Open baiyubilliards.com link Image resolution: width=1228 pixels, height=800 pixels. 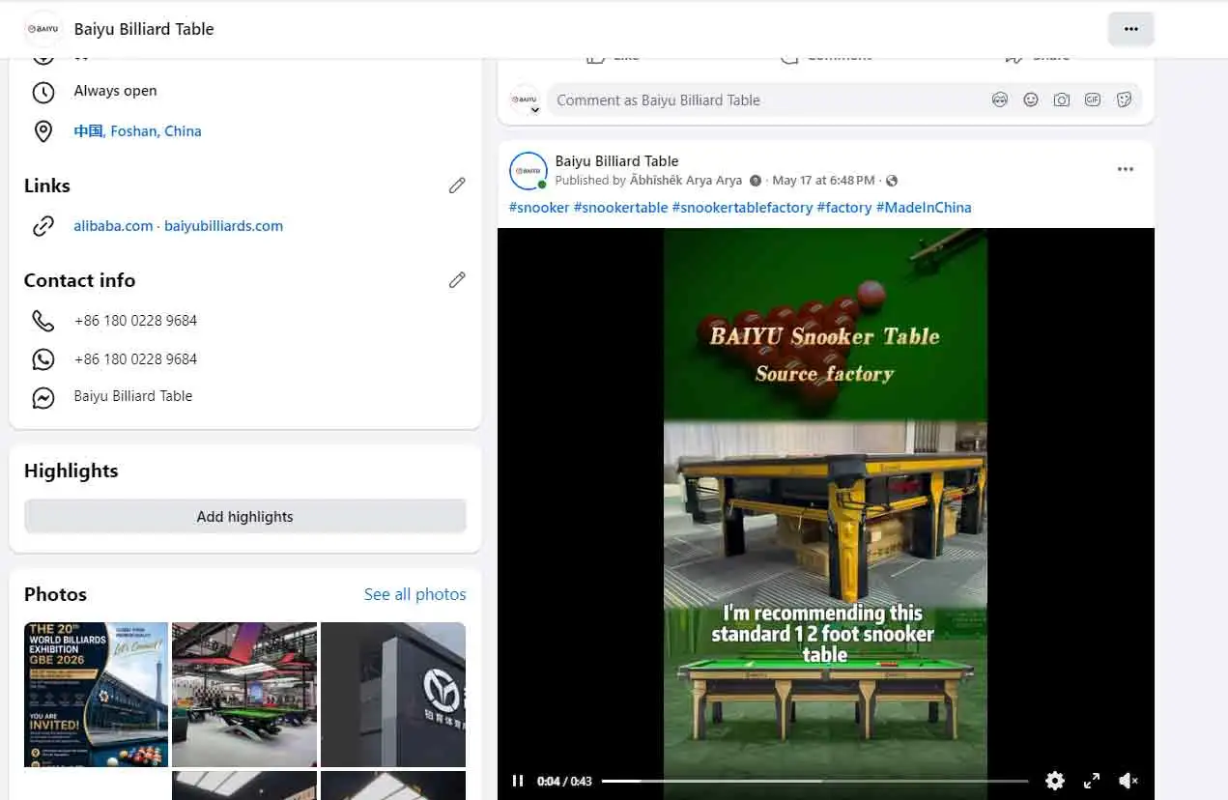point(223,226)
